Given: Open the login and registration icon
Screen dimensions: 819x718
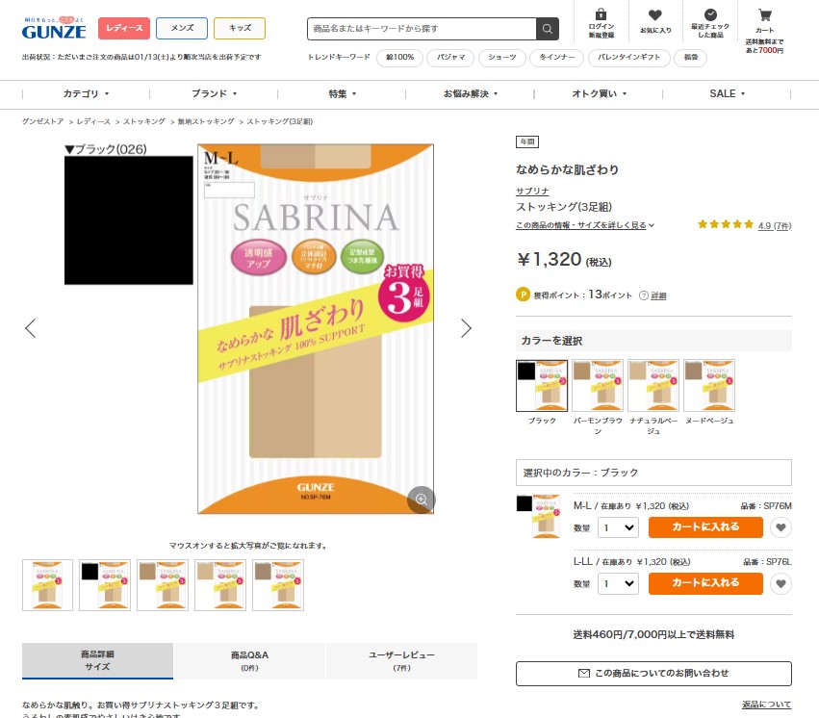Looking at the screenshot, I should coord(601,23).
